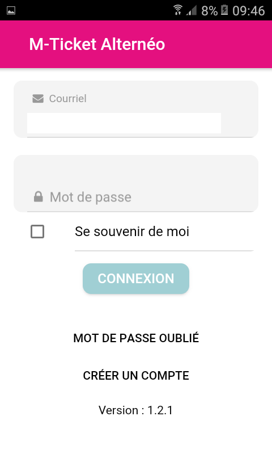The height and width of the screenshot is (454, 272).
Task: Click the M-Ticket Alternéo title
Action: point(97,44)
